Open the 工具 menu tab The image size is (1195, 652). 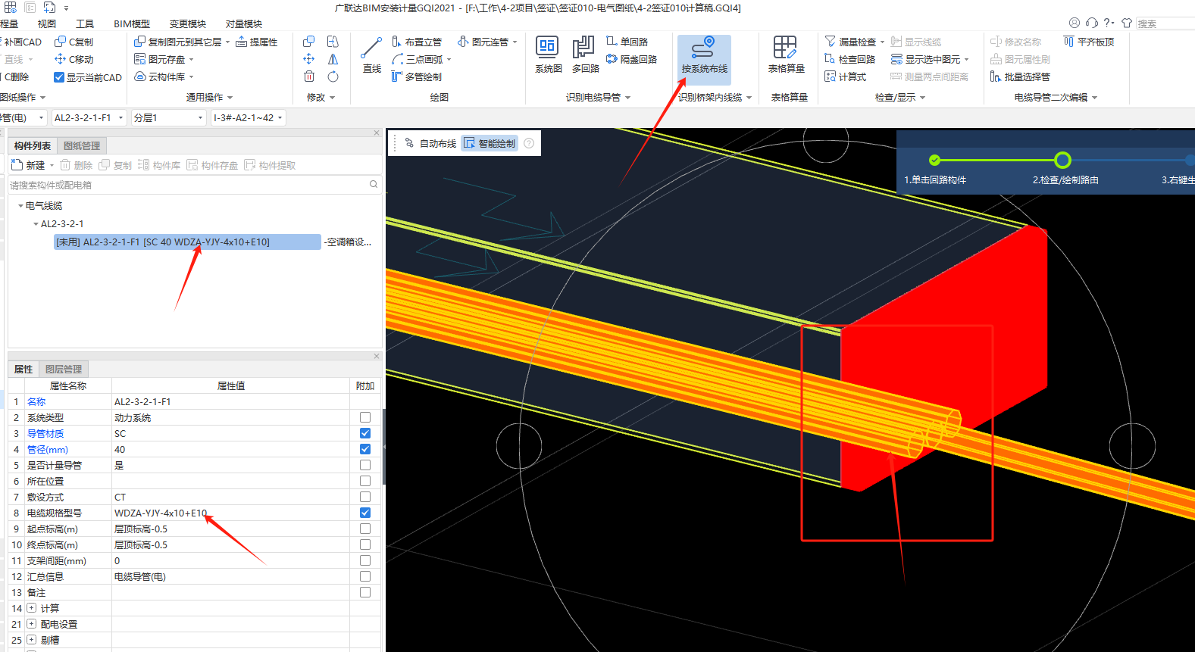85,23
